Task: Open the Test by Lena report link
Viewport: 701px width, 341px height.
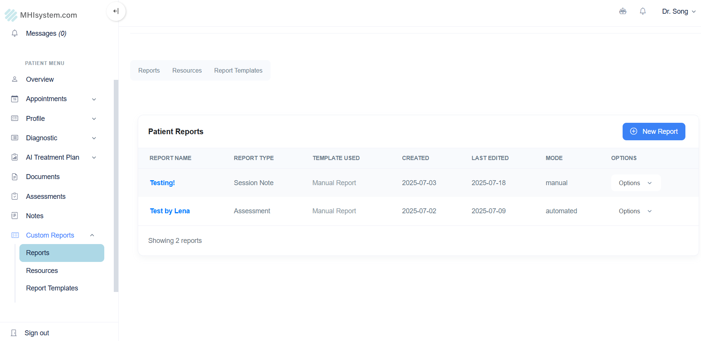Action: pos(170,211)
